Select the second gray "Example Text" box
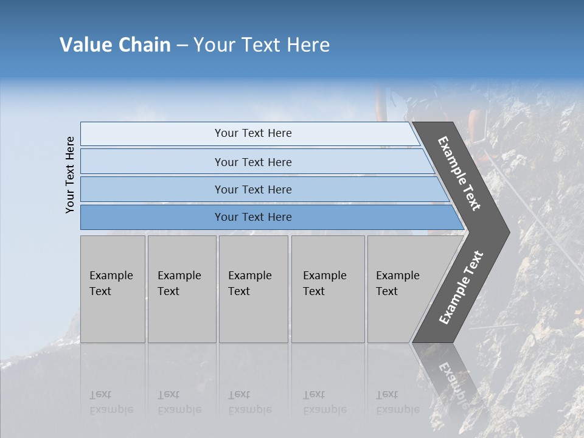 pyautogui.click(x=181, y=289)
